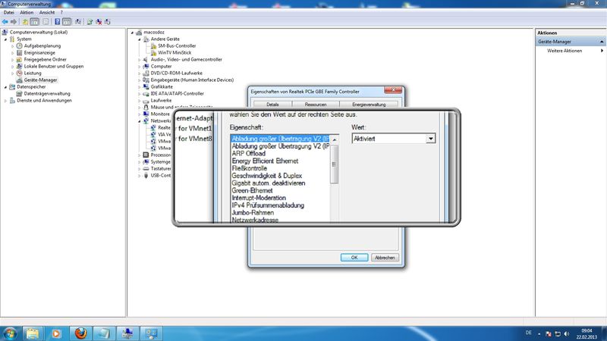
Task: Click Abbrechen in the properties dialog
Action: [385, 258]
